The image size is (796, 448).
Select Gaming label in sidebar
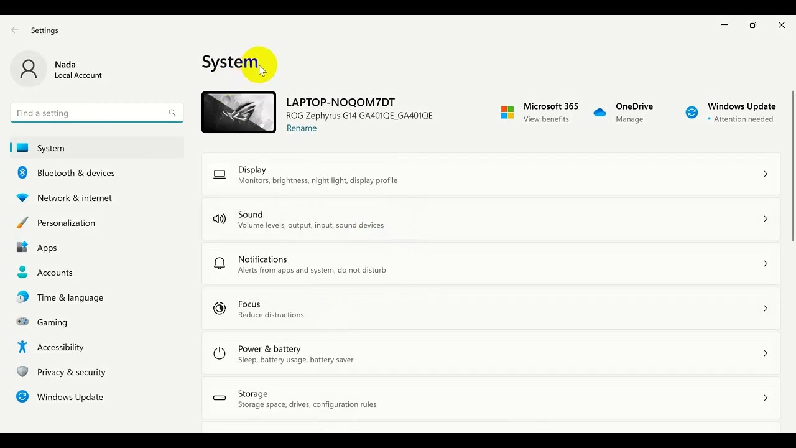(x=52, y=322)
